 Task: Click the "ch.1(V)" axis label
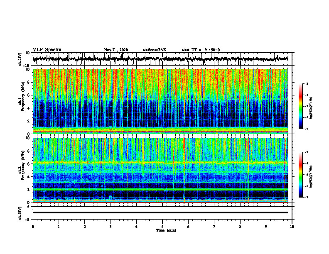[20, 59]
